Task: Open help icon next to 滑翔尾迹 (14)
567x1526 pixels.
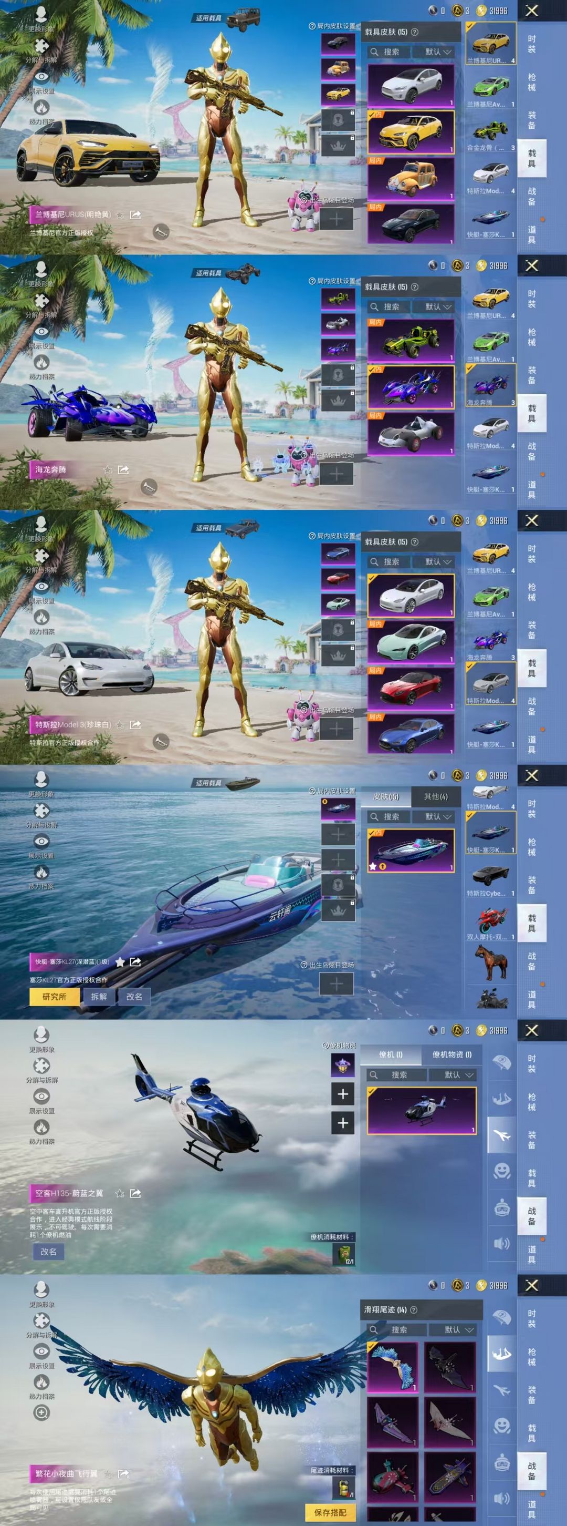Action: 414,1309
